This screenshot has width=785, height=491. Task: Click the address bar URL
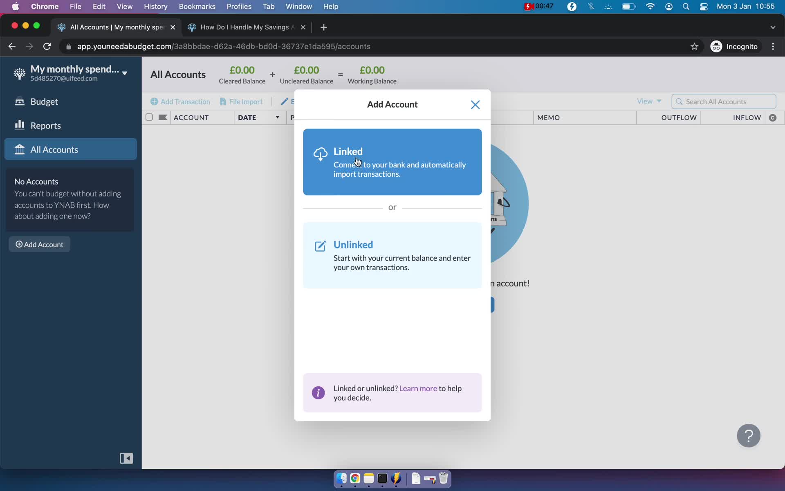click(224, 46)
